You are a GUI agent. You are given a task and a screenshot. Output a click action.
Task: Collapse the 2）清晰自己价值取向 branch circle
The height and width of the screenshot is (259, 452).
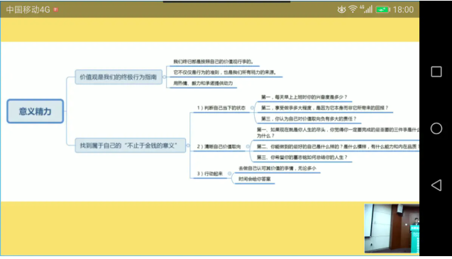[248, 146]
